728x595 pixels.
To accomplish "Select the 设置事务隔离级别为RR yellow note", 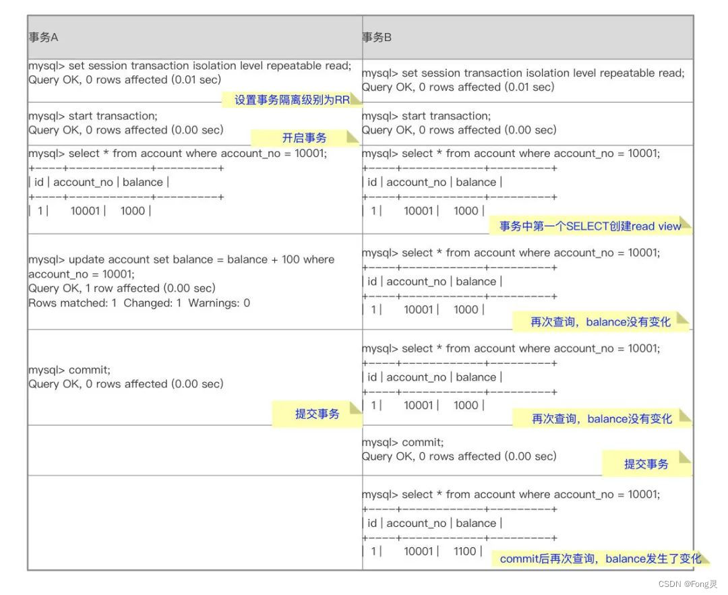I will (x=292, y=100).
